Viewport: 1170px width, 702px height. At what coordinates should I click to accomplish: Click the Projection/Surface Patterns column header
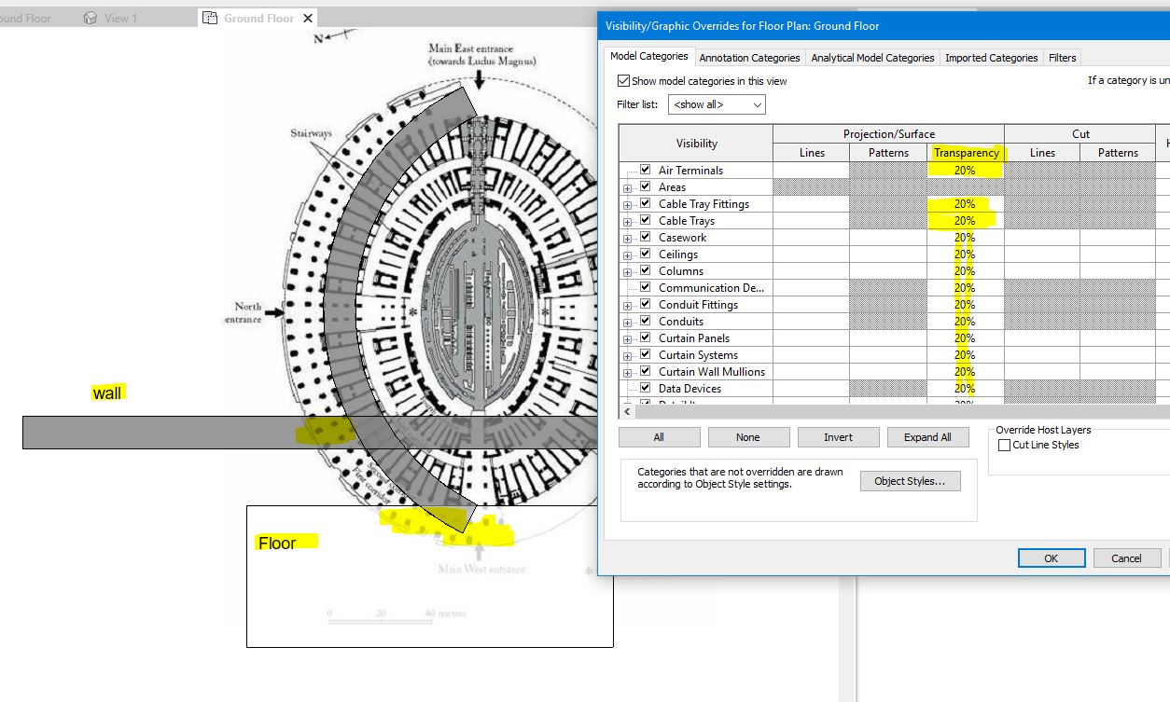[x=888, y=153]
